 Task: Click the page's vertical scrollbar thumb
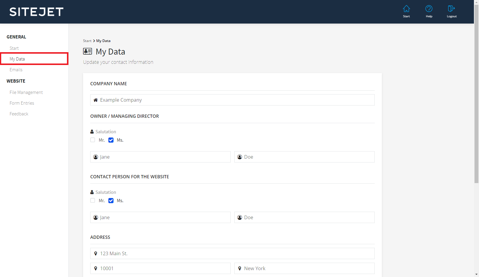click(x=476, y=92)
